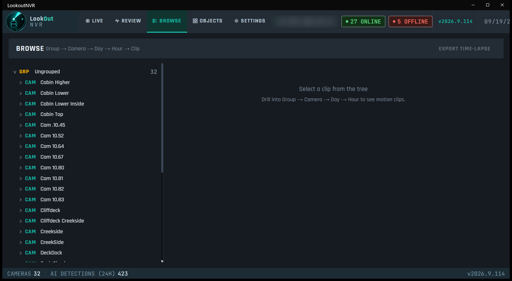Screen dimensions: 512x281
Task: Click version v2026.9.114 in the header
Action: click(455, 21)
